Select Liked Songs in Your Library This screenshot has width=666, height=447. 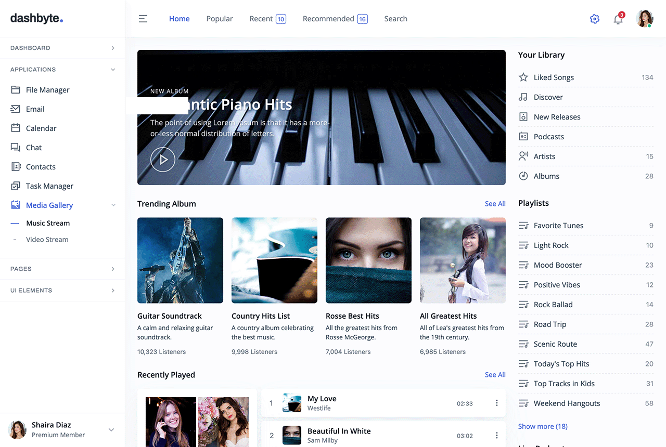pyautogui.click(x=554, y=77)
